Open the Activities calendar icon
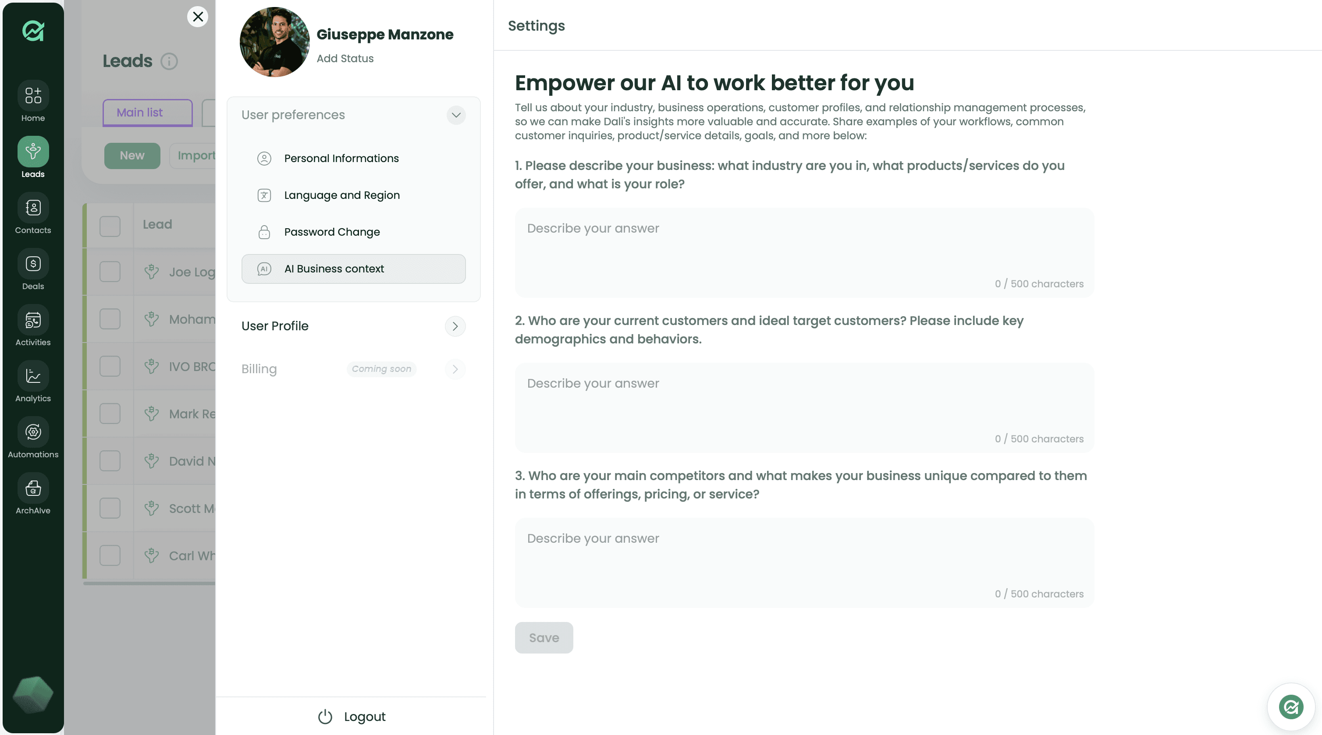This screenshot has height=735, width=1322. [33, 320]
